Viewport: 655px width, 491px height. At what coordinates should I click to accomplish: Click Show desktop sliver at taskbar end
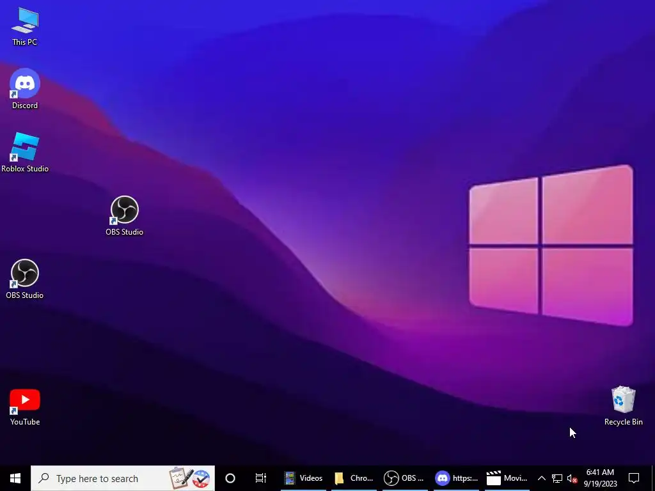point(652,478)
